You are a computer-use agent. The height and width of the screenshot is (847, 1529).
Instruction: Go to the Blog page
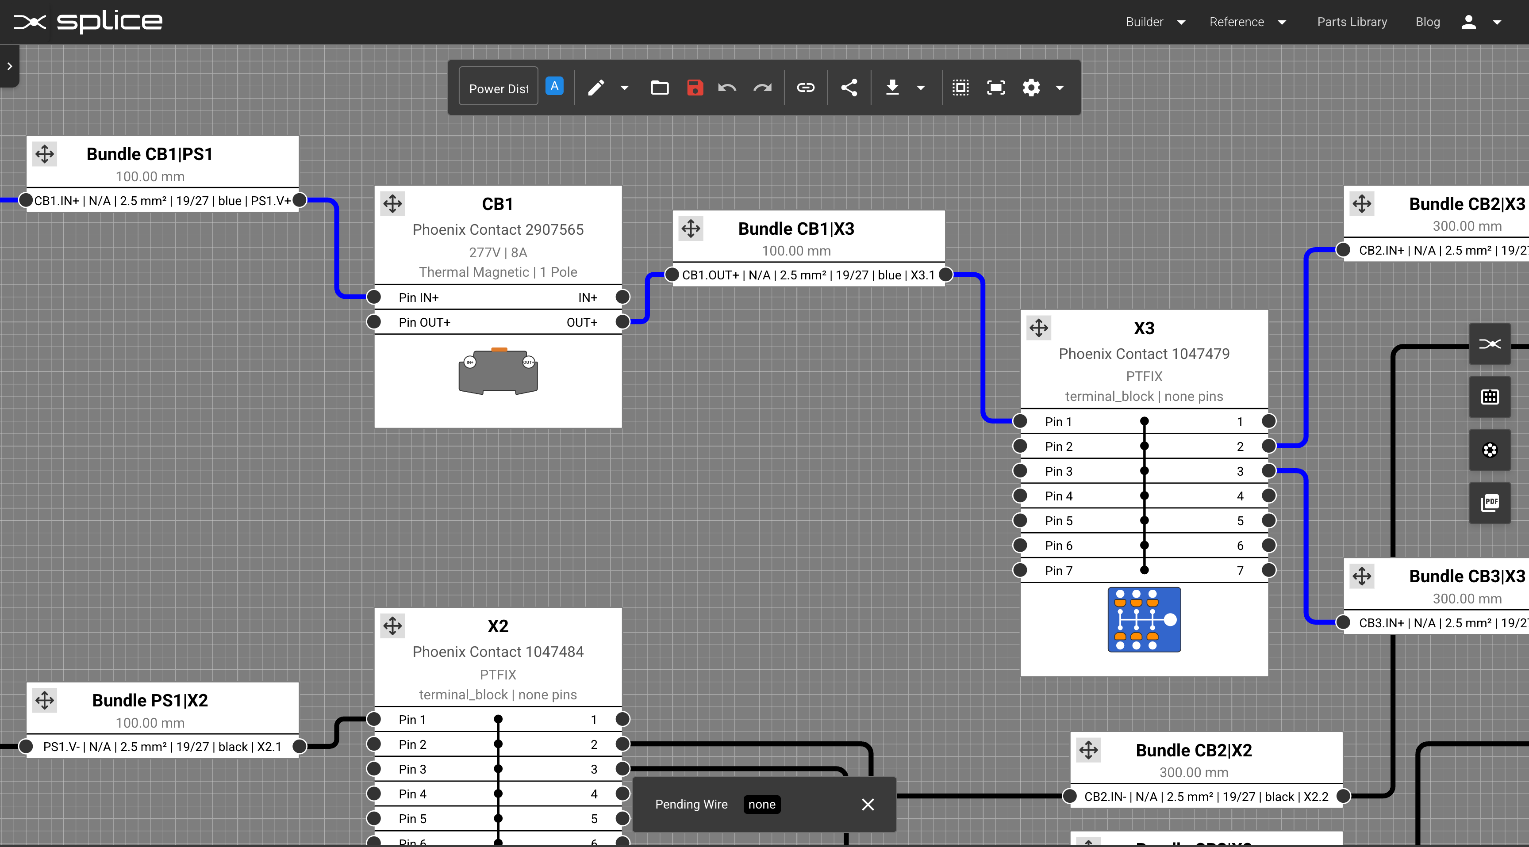pyautogui.click(x=1428, y=22)
